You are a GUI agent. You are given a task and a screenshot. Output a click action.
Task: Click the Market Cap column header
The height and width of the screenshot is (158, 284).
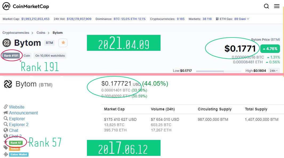click(x=114, y=109)
